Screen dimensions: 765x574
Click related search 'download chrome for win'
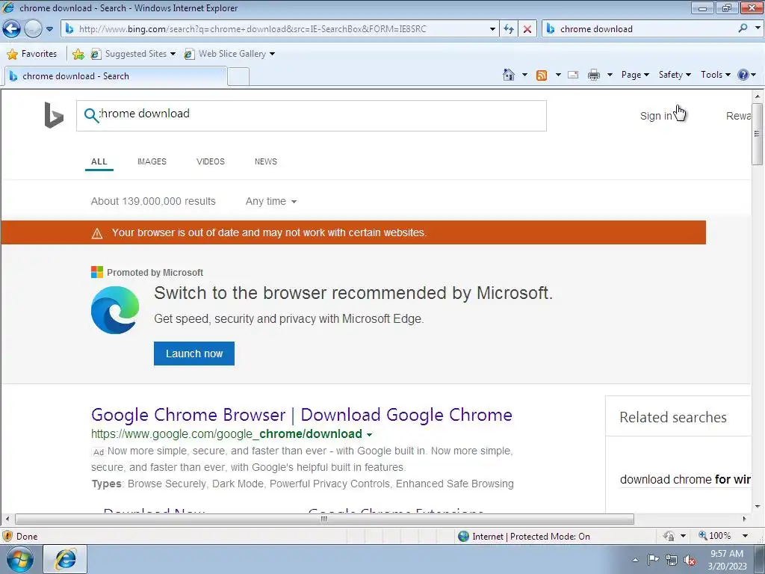pyautogui.click(x=685, y=479)
